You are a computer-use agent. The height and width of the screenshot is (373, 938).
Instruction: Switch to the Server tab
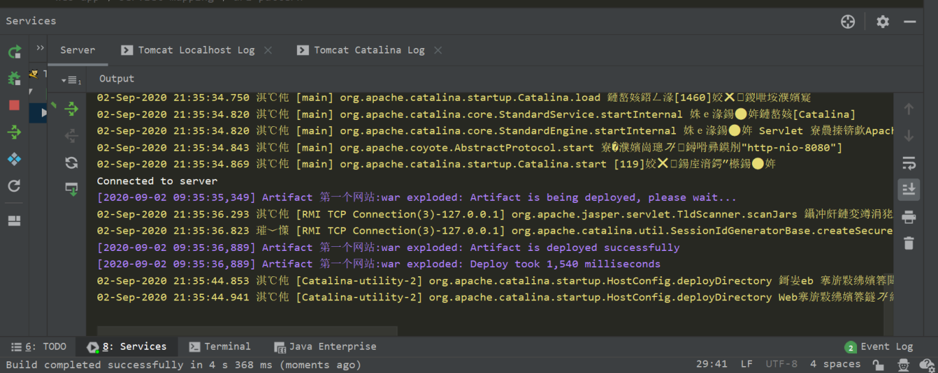[x=78, y=50]
